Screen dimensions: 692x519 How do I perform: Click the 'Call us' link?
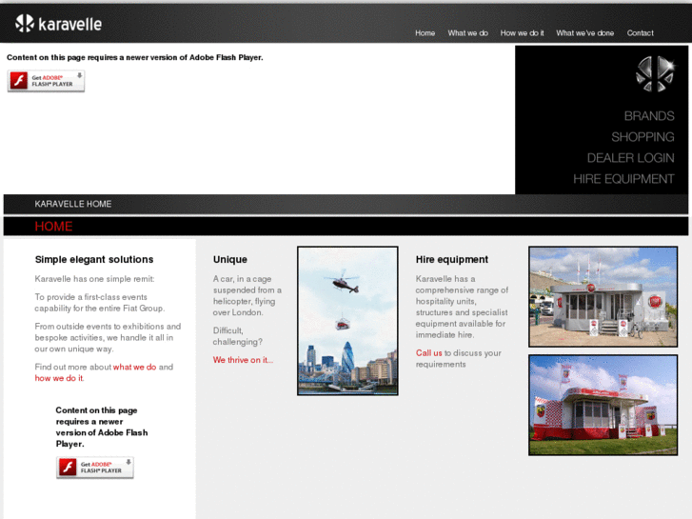pos(429,353)
